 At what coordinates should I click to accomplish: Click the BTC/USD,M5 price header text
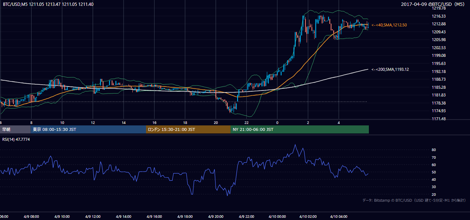point(48,4)
